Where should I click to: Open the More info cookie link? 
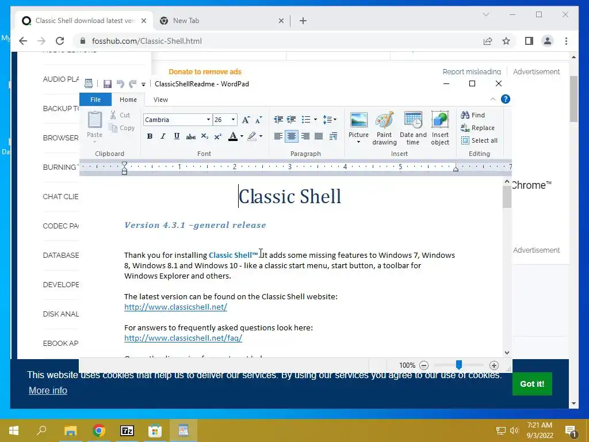[48, 391]
